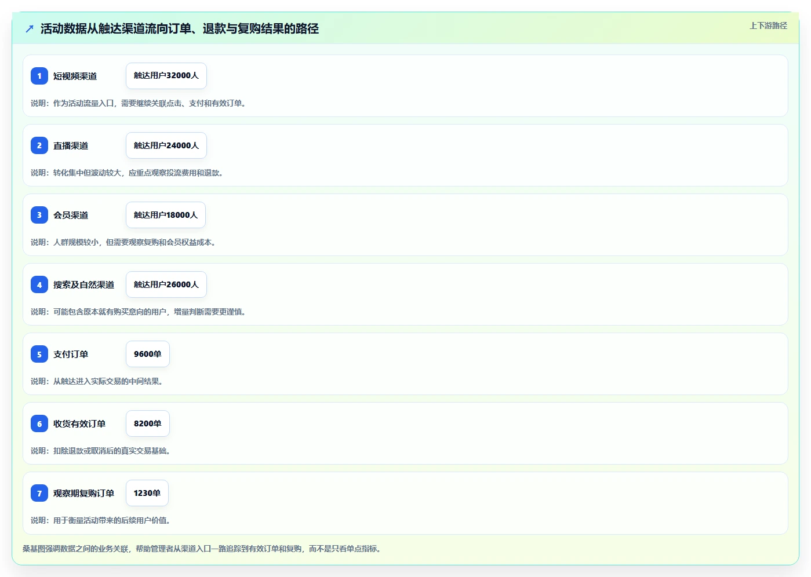This screenshot has width=811, height=577.
Task: Click the 收货有效订单 node name
Action: point(79,423)
